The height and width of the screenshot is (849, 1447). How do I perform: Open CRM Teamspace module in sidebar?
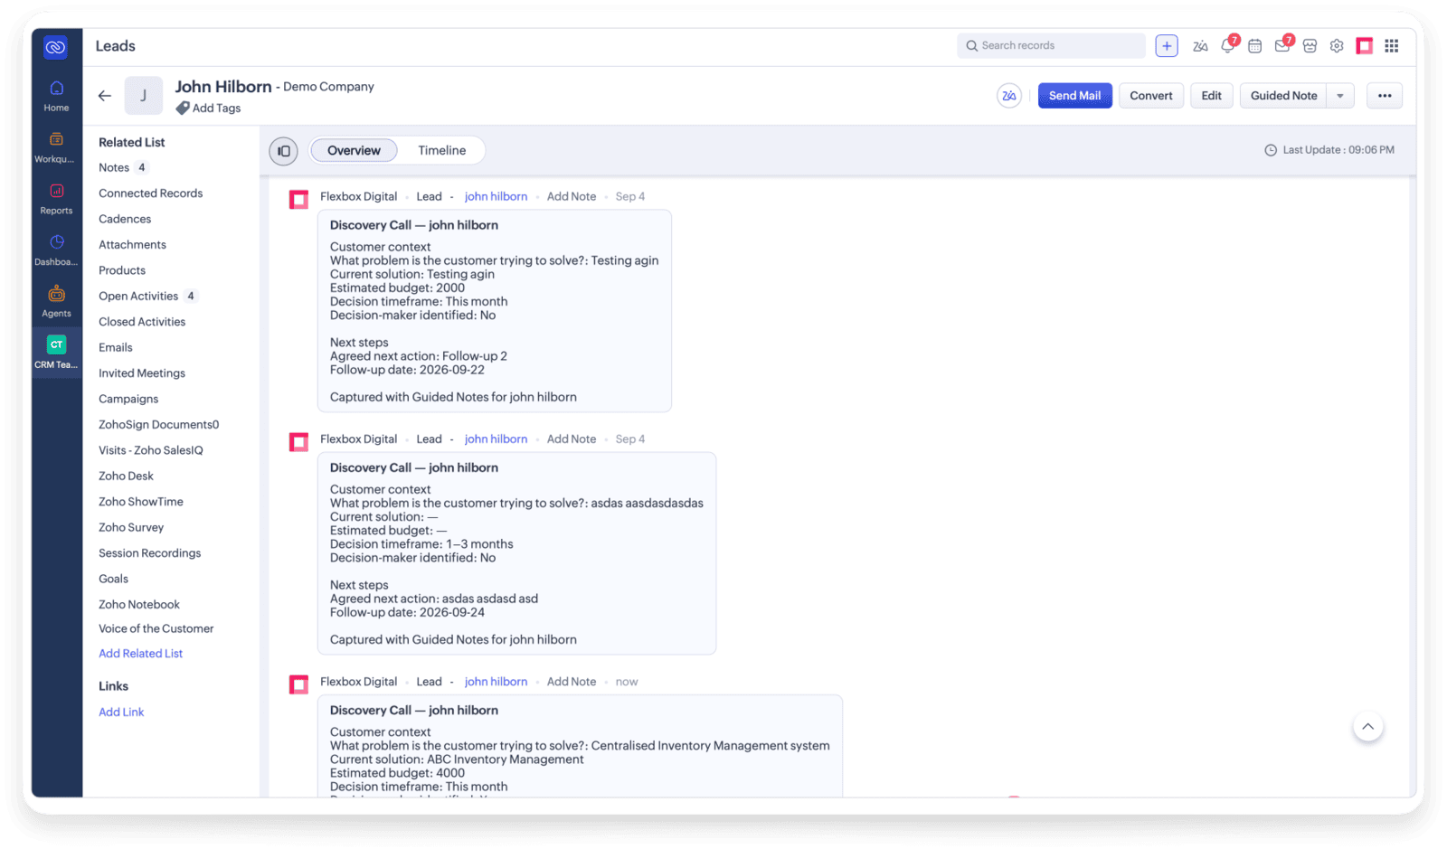click(x=56, y=353)
